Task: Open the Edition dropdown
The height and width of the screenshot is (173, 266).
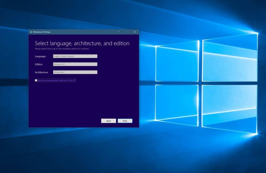Action: [75, 64]
